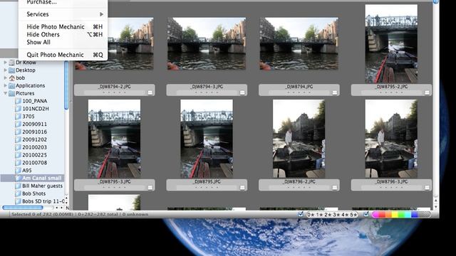Click the Applications folder icon
The height and width of the screenshot is (256, 456).
(11, 85)
